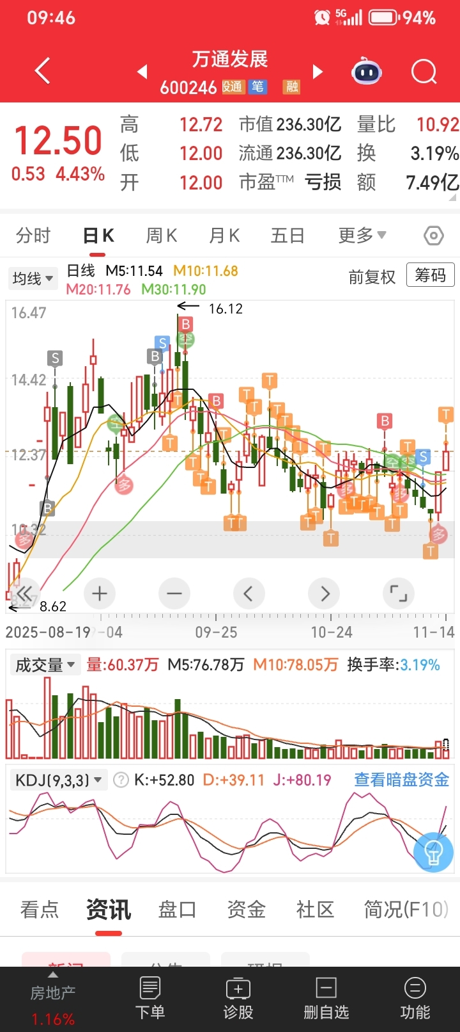This screenshot has width=460, height=1032.
Task: Switch to next stock with right triangle
Action: pyautogui.click(x=318, y=71)
